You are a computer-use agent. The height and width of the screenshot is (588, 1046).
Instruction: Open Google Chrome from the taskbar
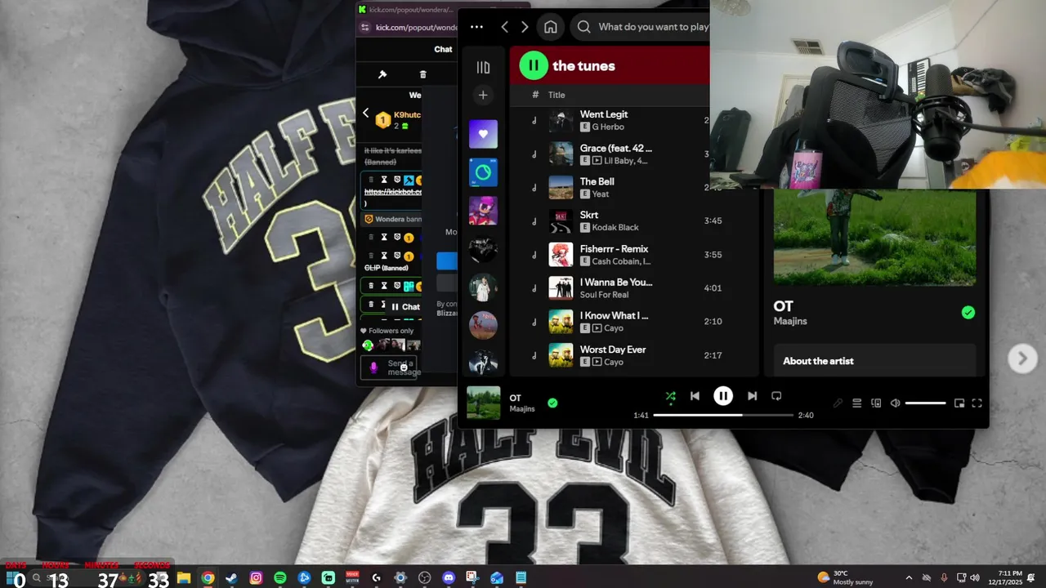tap(208, 577)
